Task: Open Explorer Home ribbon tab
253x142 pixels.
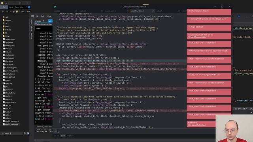Action: pyautogui.click(x=11, y=7)
